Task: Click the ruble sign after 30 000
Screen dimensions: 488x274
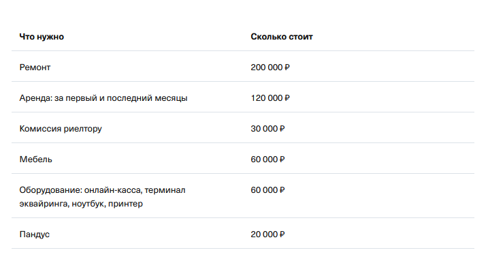Action: 282,129
